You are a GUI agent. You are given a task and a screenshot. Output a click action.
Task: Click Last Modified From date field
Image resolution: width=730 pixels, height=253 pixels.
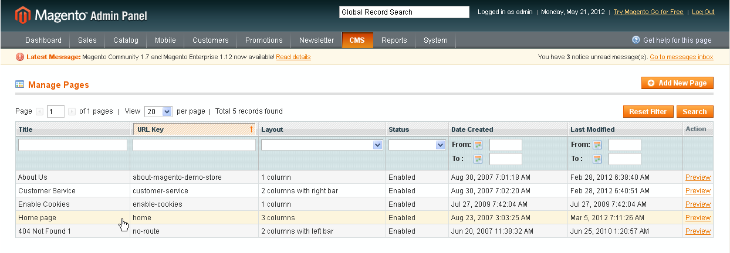pyautogui.click(x=625, y=145)
